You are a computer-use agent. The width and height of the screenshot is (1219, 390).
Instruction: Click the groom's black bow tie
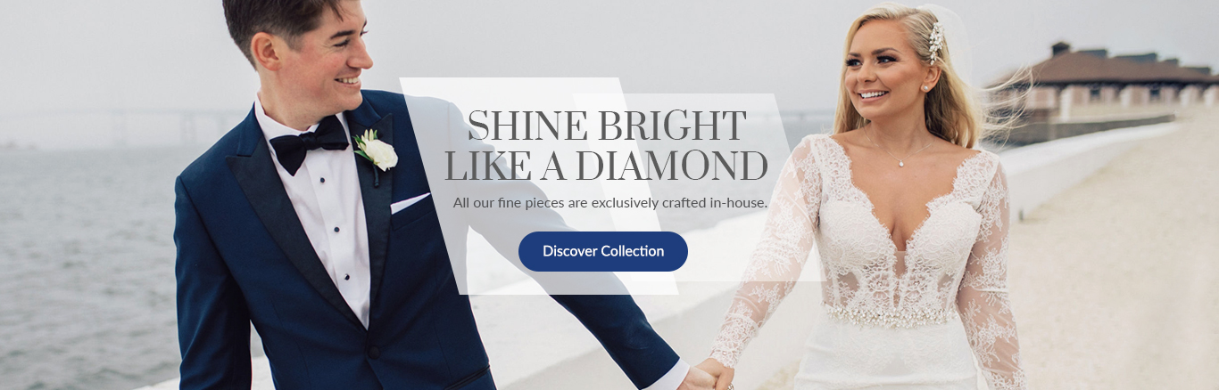308,143
